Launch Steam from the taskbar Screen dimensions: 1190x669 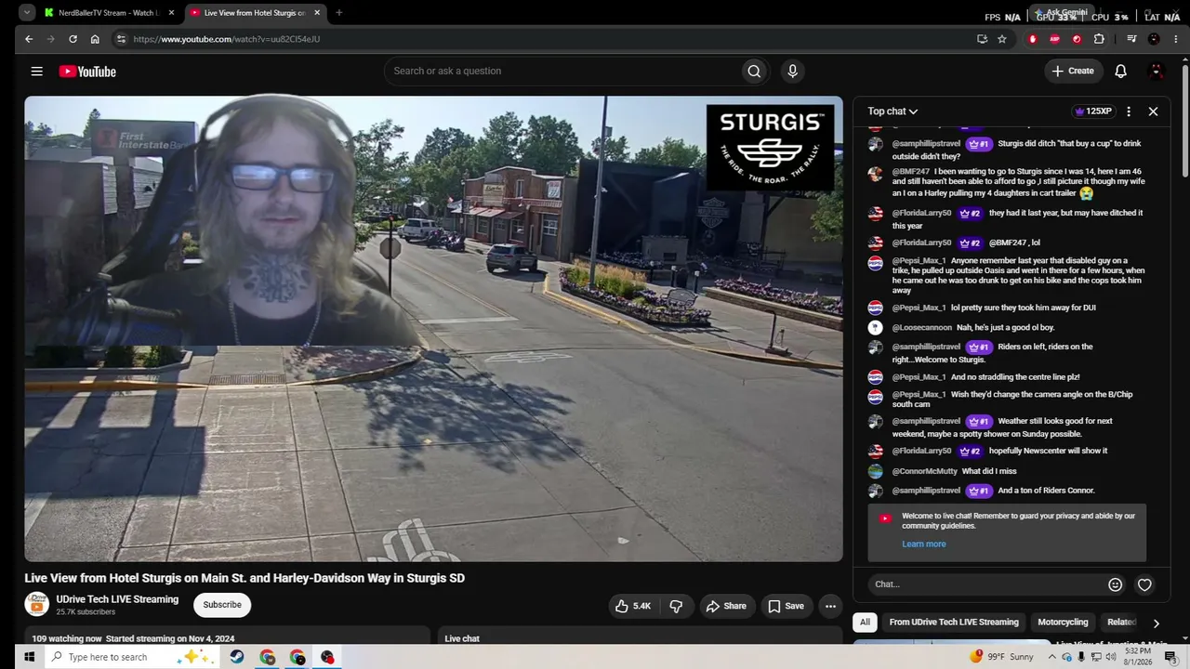(x=237, y=657)
